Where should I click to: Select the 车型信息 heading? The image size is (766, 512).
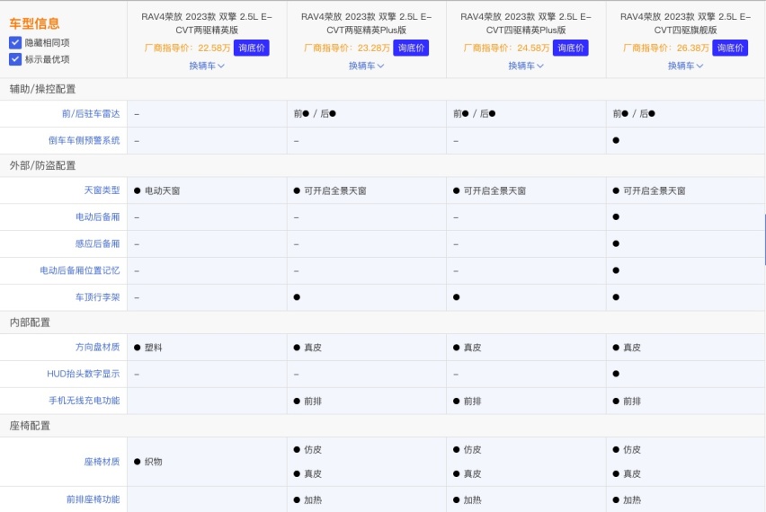(34, 23)
